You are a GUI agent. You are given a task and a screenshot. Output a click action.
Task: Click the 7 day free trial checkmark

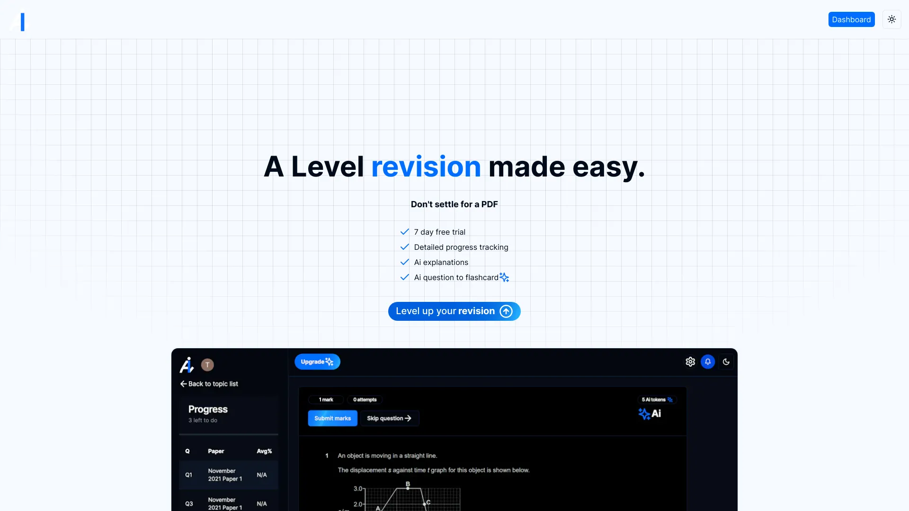[x=405, y=231]
